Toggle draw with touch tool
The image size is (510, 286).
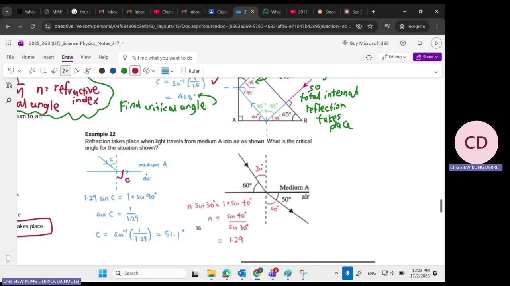[87, 71]
